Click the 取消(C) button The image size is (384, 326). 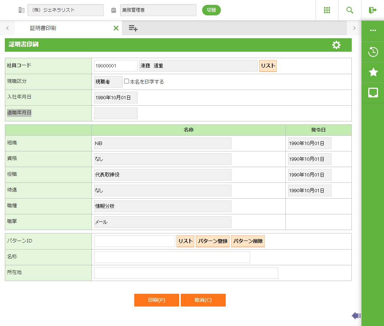point(203,300)
